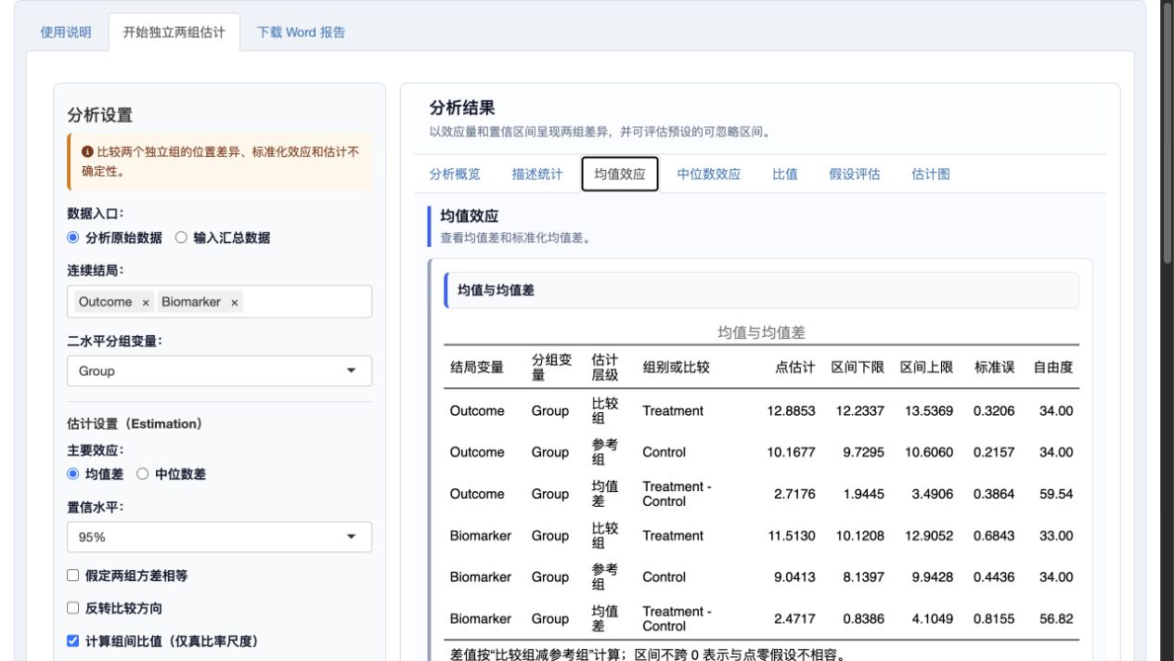This screenshot has width=1174, height=661.
Task: Select the 分析概览 results tab
Action: 455,174
